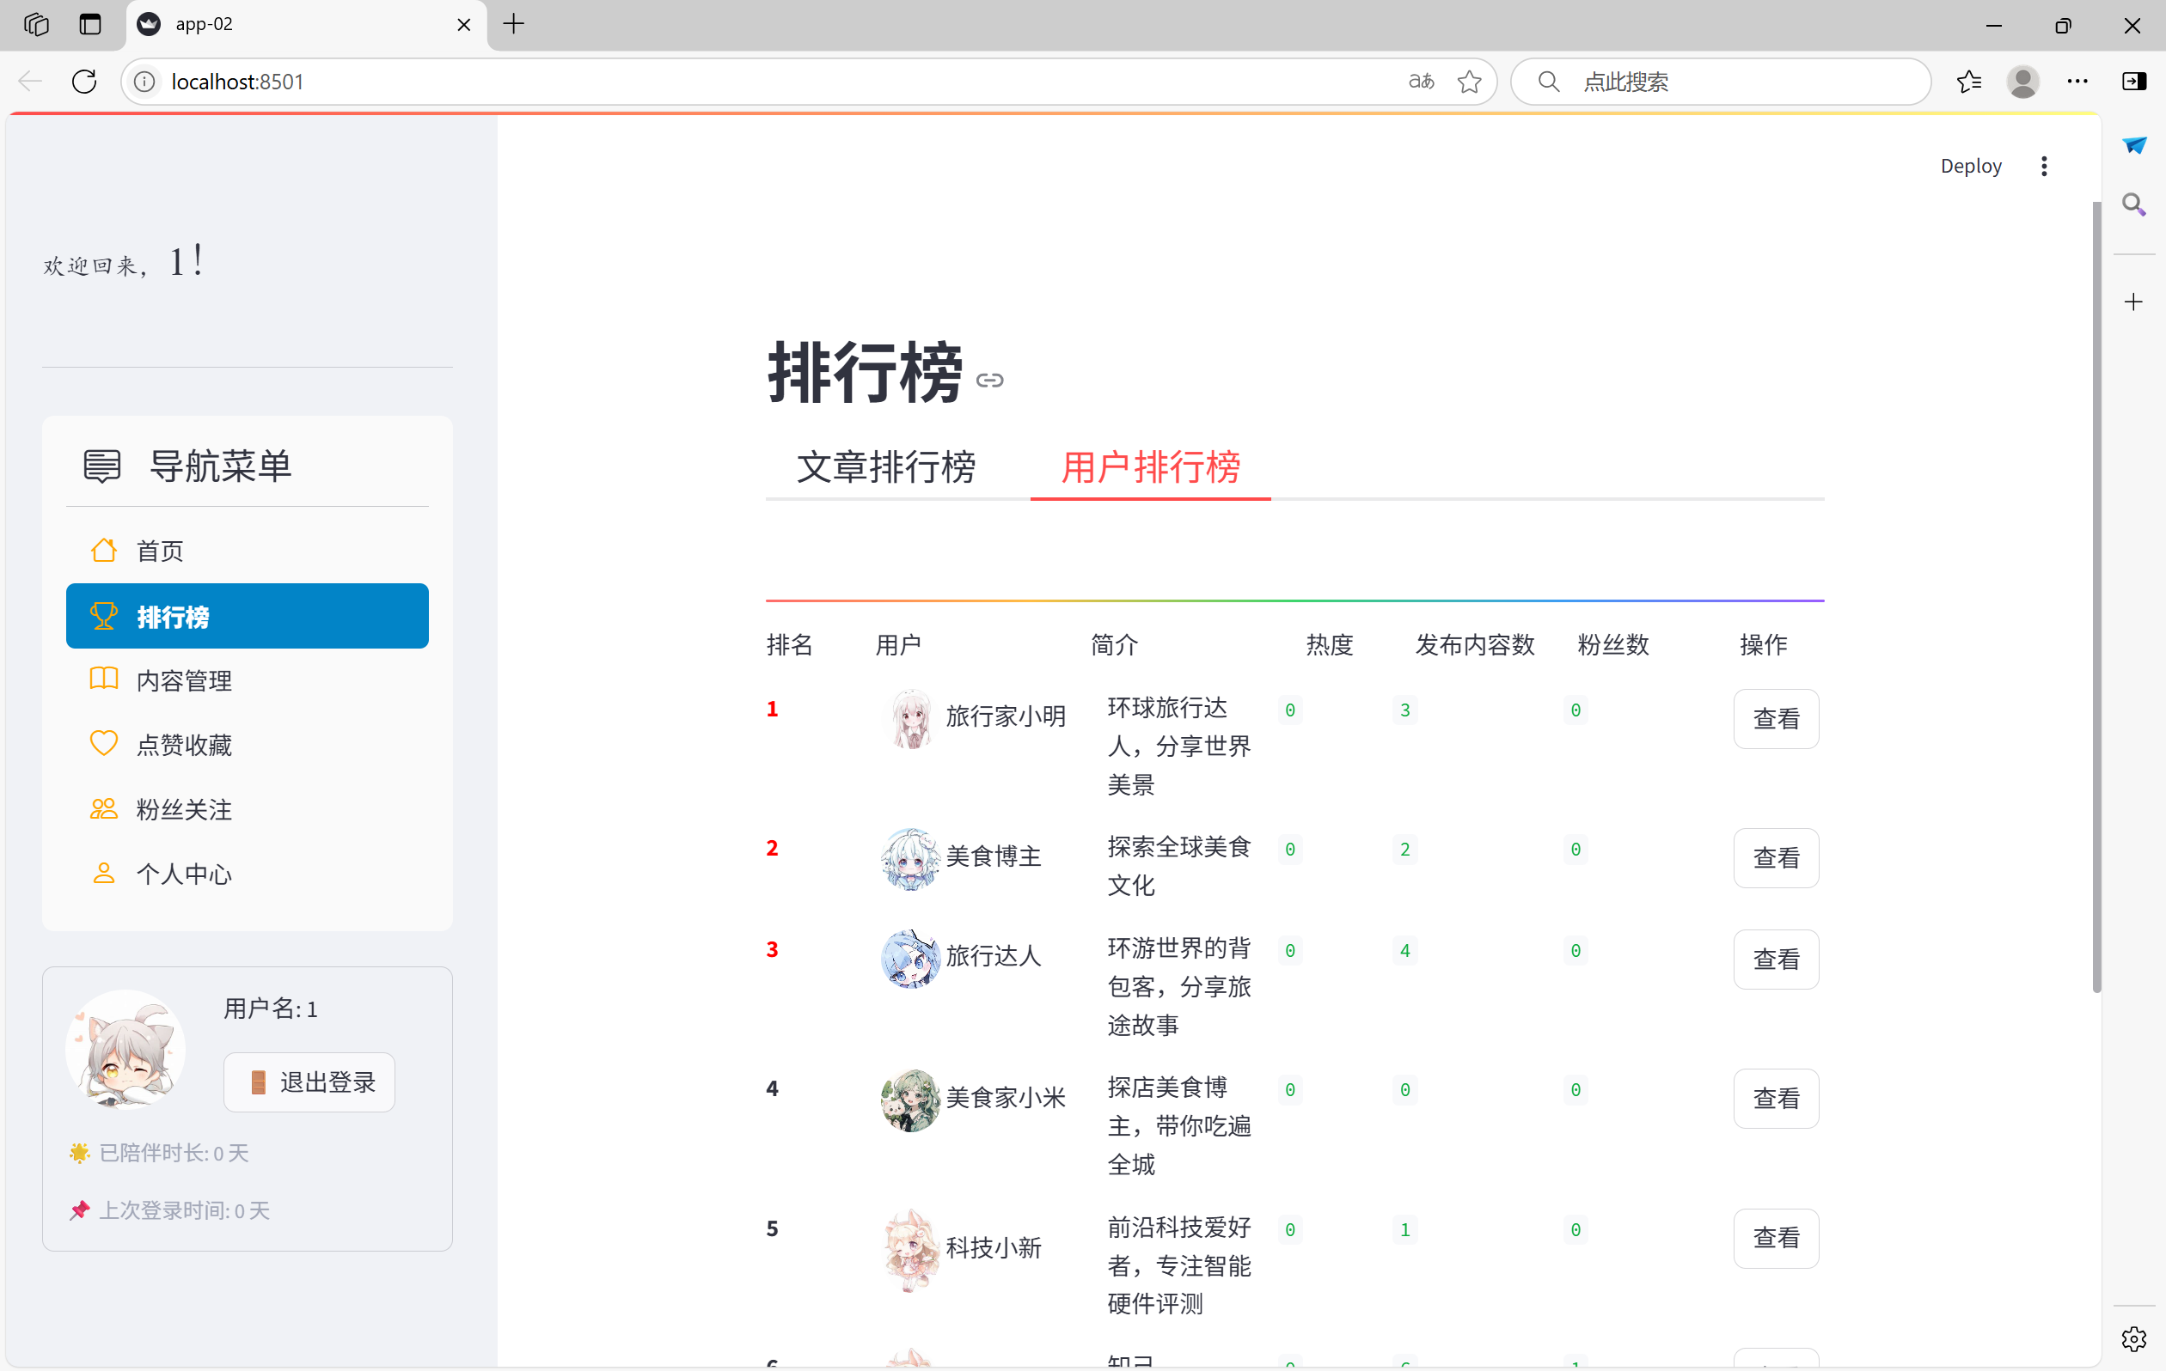Select the 用户排行榜 tab
The height and width of the screenshot is (1371, 2166).
click(1149, 467)
